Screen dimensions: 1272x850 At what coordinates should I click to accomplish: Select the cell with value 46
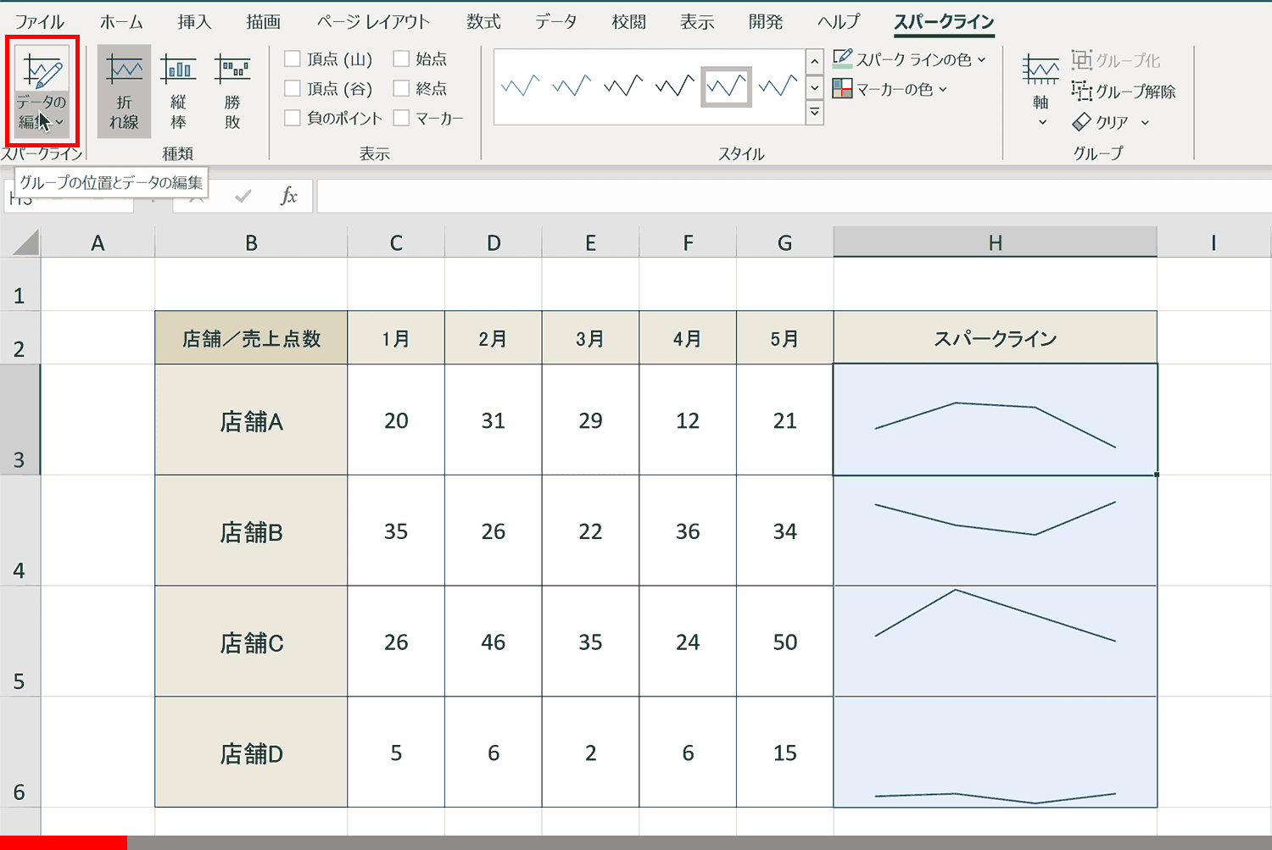pyautogui.click(x=494, y=642)
